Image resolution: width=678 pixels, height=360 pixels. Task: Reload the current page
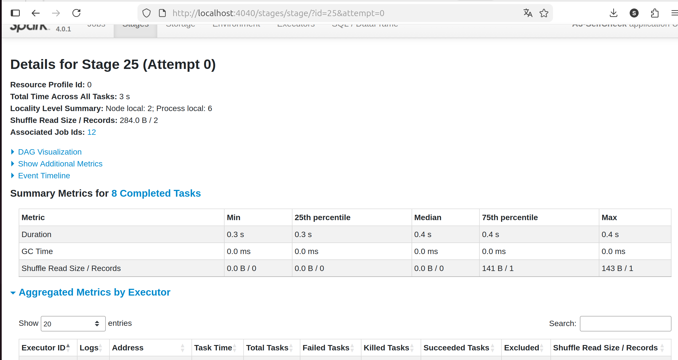[x=76, y=13]
